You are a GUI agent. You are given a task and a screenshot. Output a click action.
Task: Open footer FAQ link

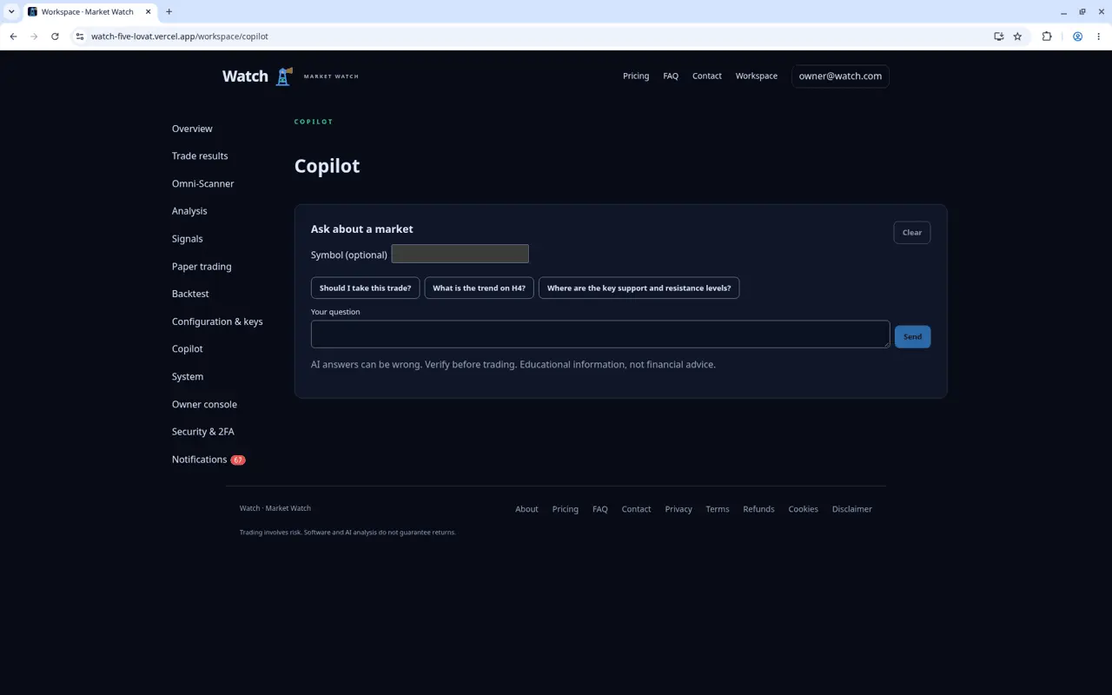click(x=600, y=509)
